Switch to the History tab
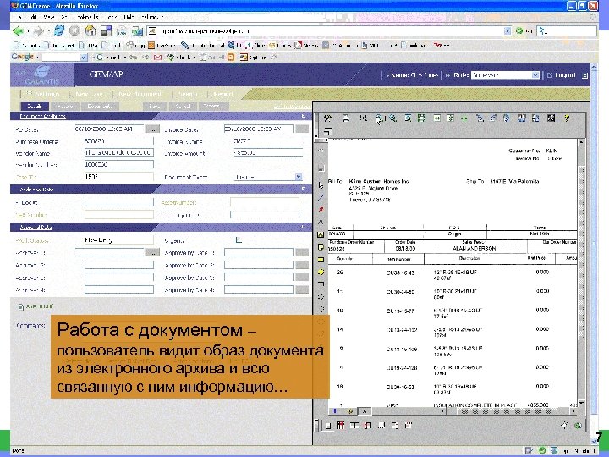 pos(65,106)
